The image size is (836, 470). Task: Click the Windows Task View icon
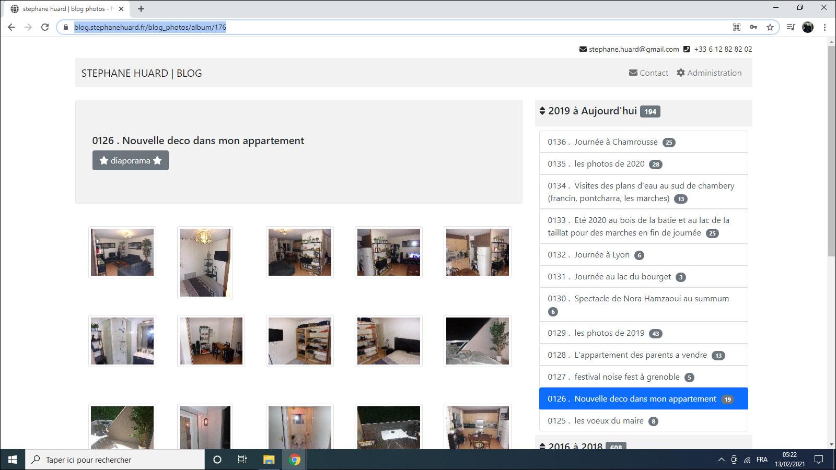242,460
